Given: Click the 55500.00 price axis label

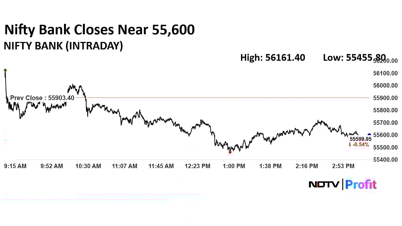Looking at the screenshot, I should pos(386,148).
